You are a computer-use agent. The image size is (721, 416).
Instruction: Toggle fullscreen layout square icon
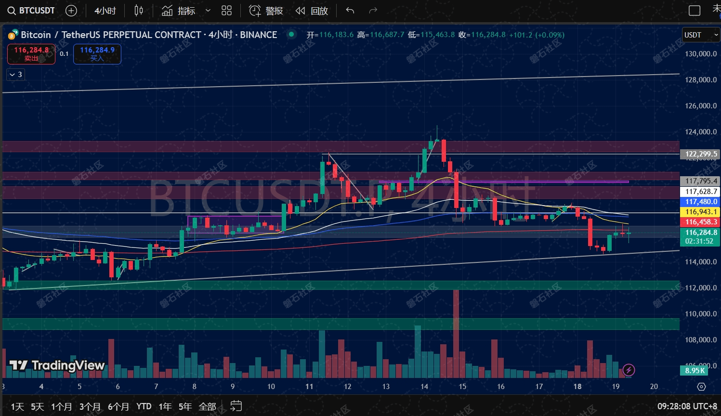point(695,11)
